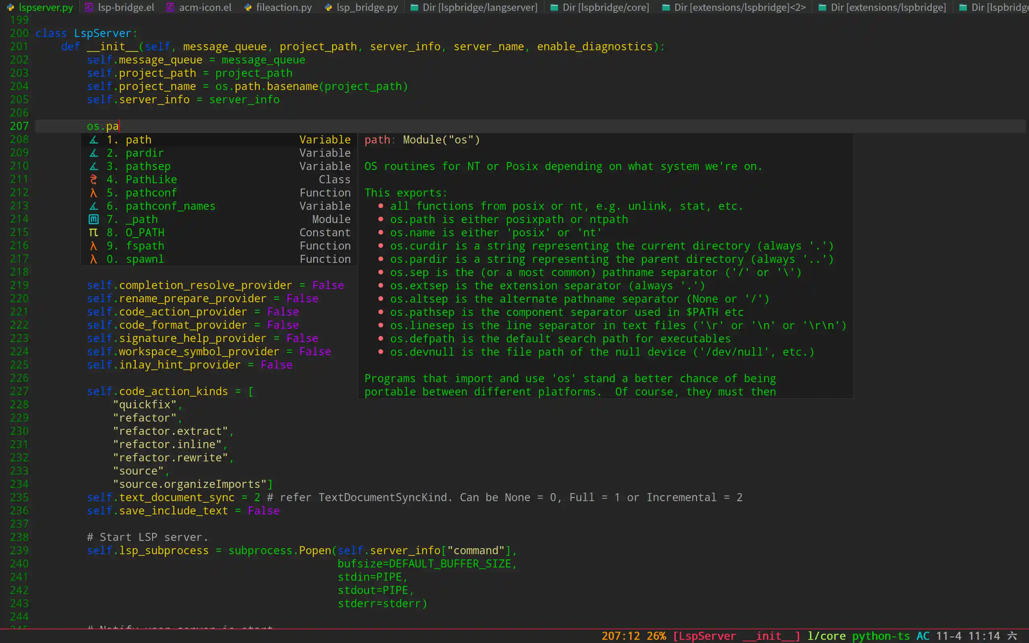Image resolution: width=1029 pixels, height=643 pixels.
Task: Click the pi Constant icon beside O_PATH
Action: (x=94, y=233)
